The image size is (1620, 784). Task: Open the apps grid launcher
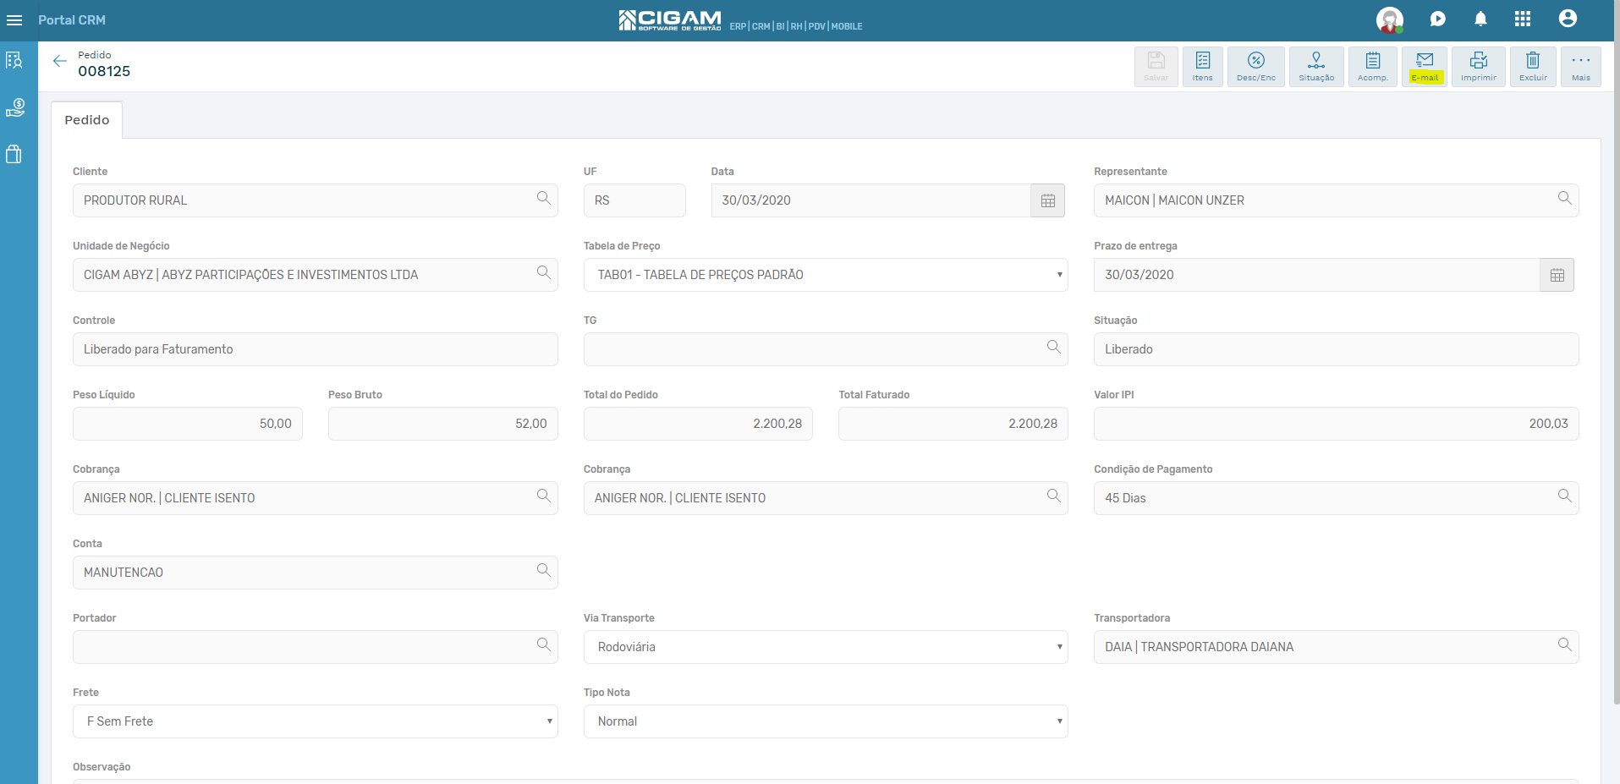(x=1523, y=19)
